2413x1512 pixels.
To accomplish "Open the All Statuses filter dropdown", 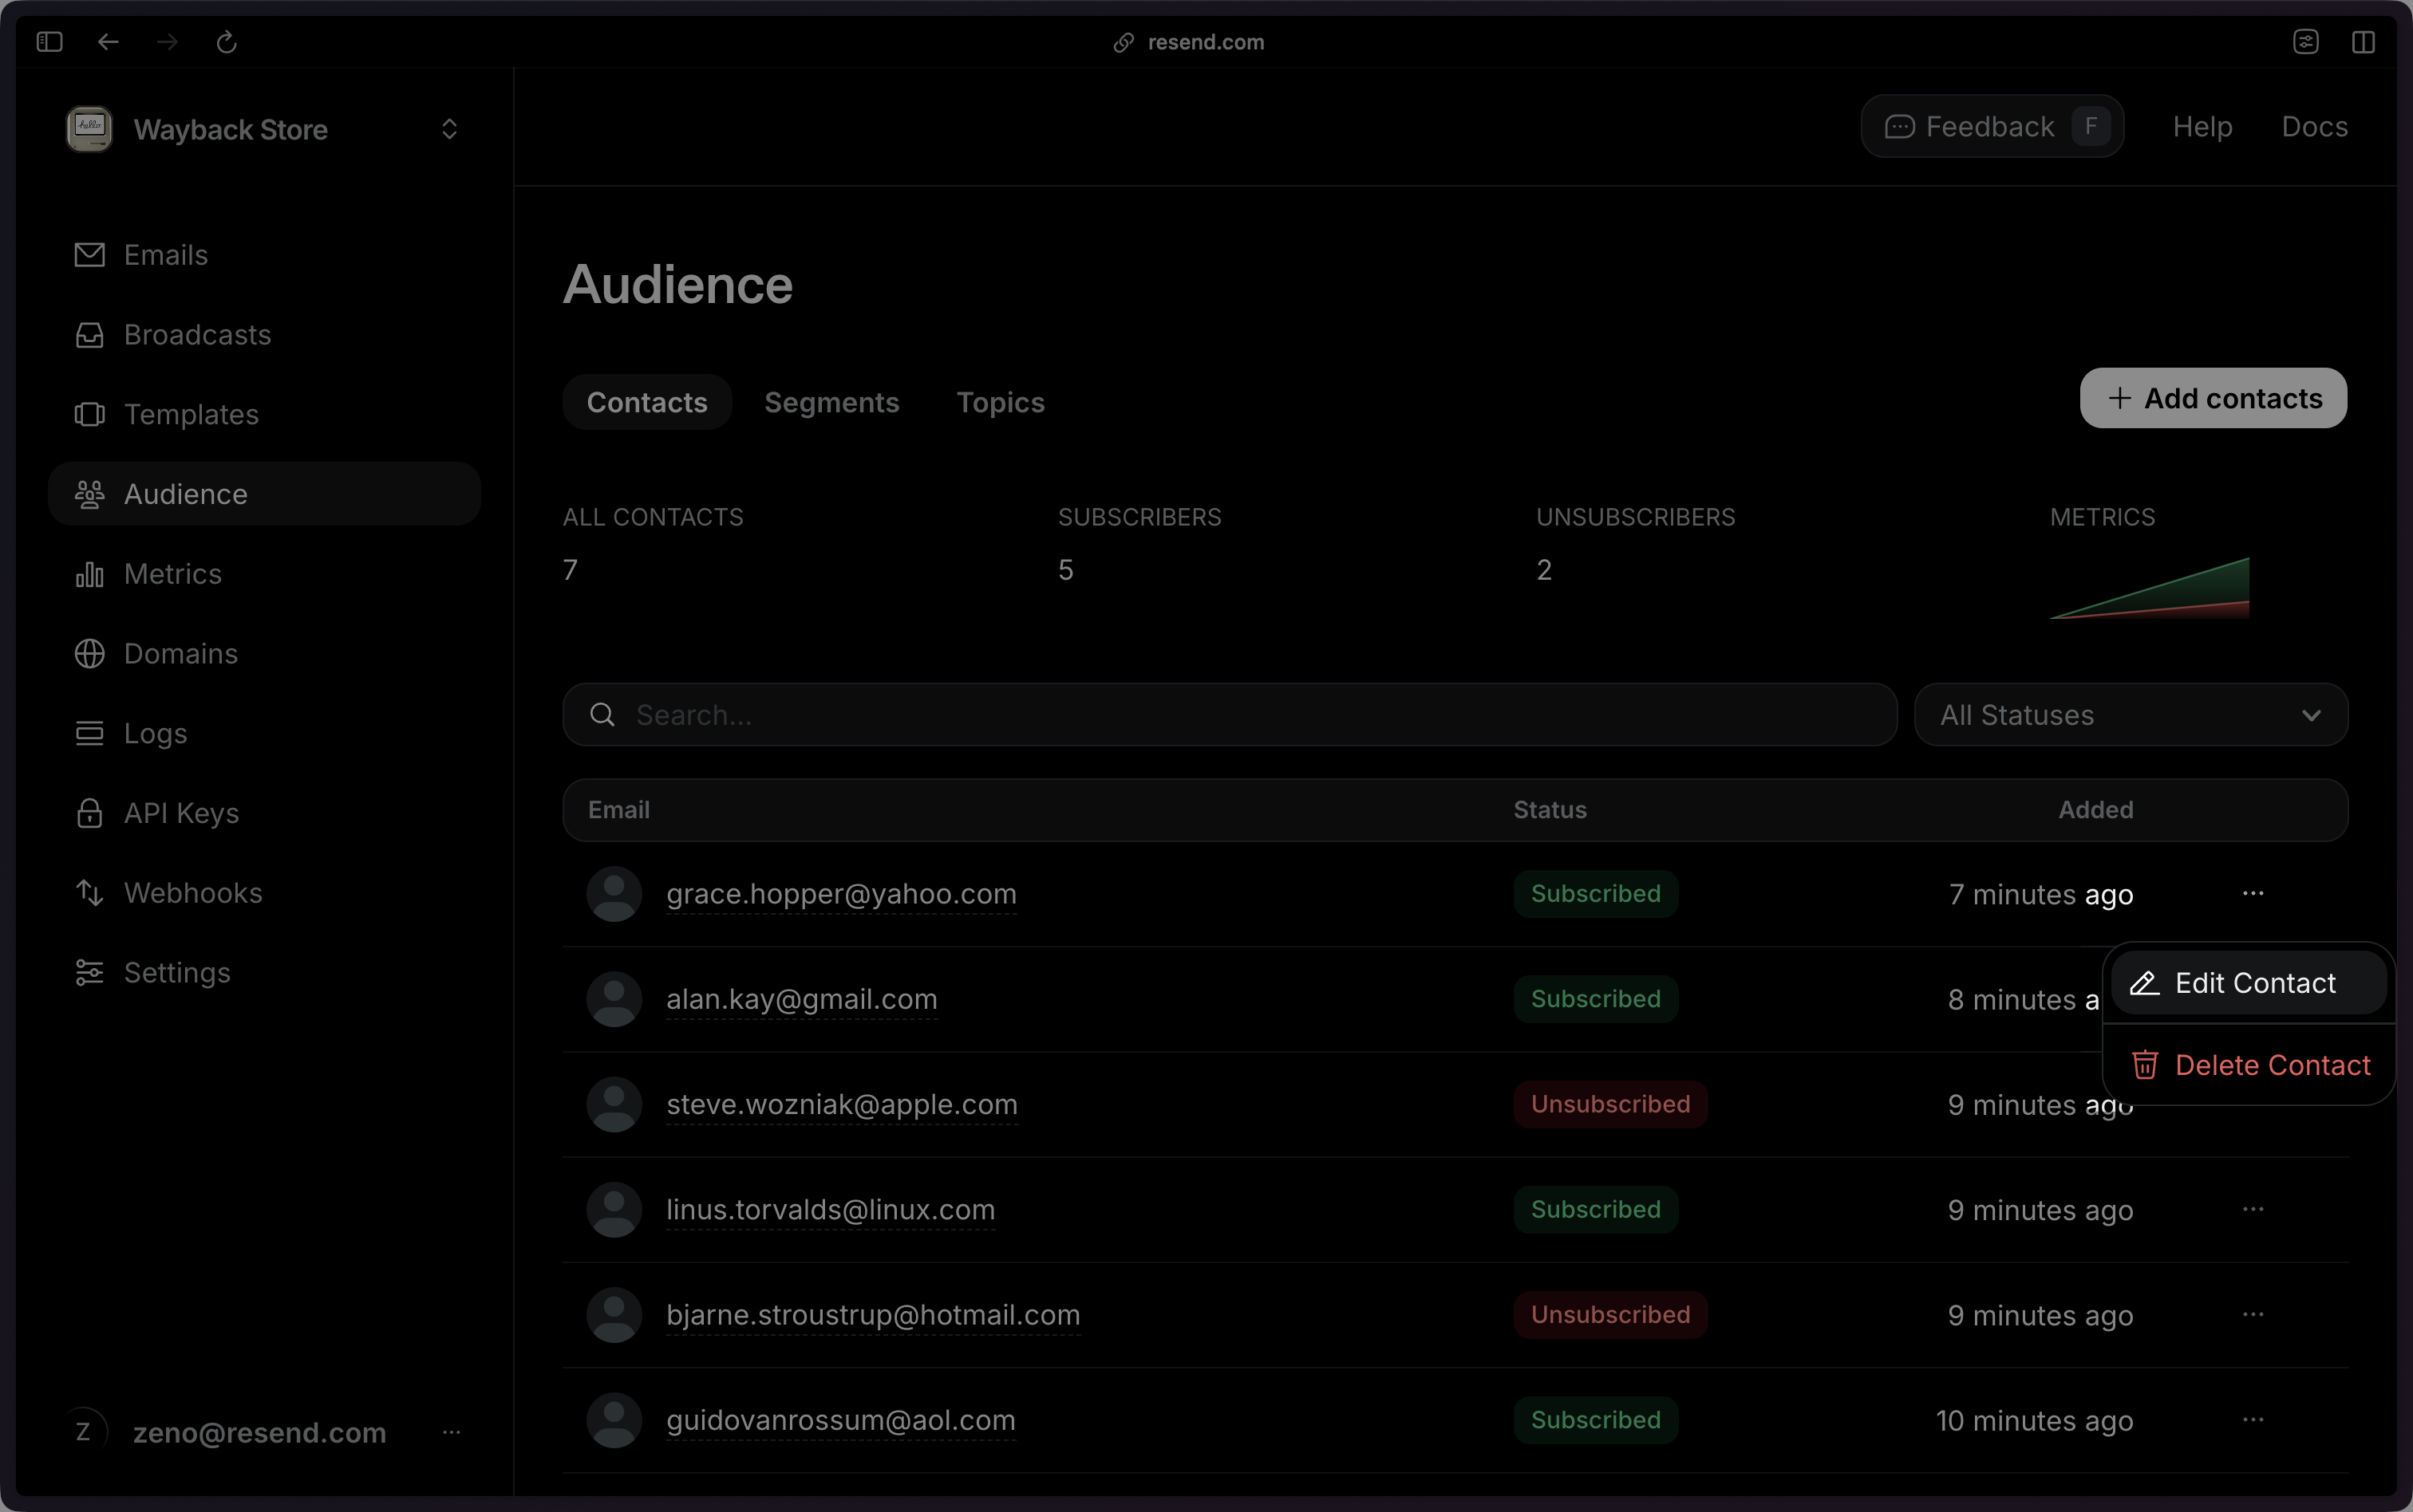I will (x=2130, y=715).
